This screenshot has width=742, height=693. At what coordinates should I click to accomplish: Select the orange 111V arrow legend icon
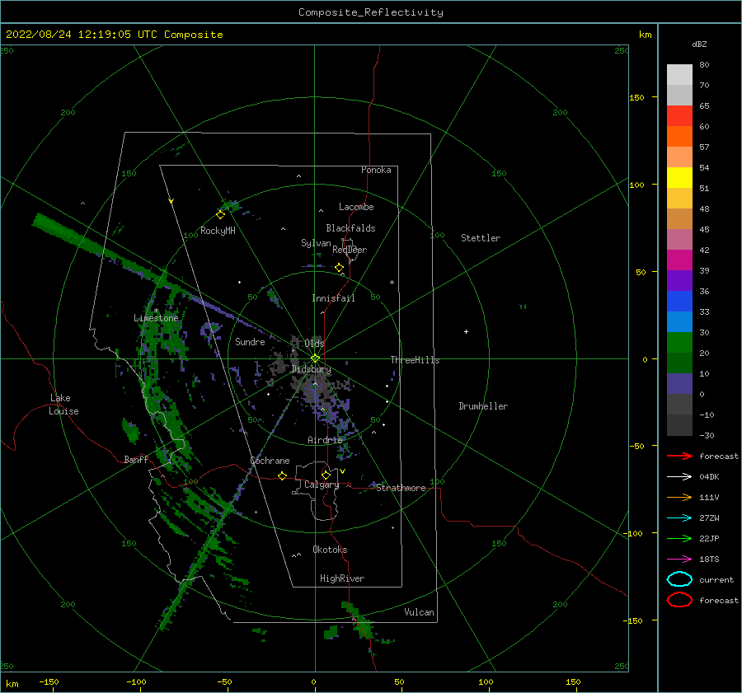pos(679,497)
